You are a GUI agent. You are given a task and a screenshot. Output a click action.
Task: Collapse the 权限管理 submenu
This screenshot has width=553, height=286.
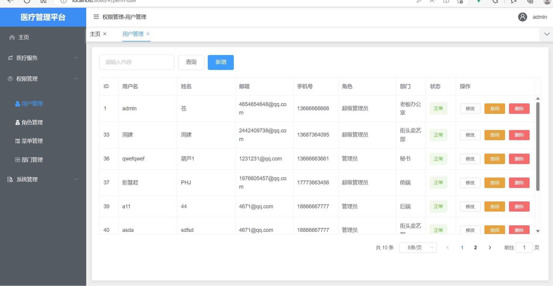(x=76, y=79)
